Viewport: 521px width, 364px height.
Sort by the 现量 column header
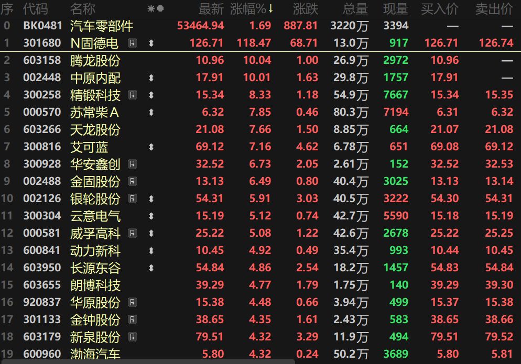click(395, 9)
